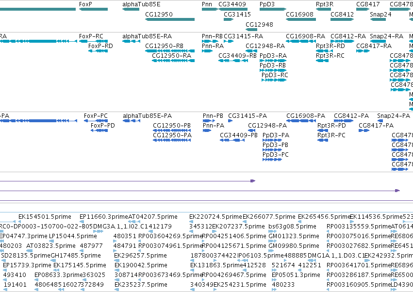Open the CG31415-RA transcript label
The height and width of the screenshot is (292, 413).
click(243, 36)
